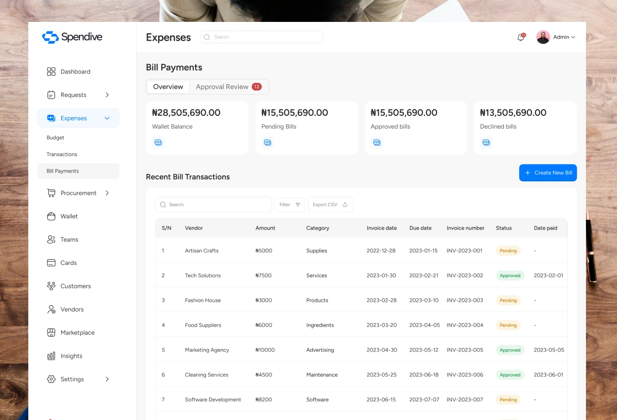Click the Insights bar chart icon
617x420 pixels.
(x=51, y=356)
